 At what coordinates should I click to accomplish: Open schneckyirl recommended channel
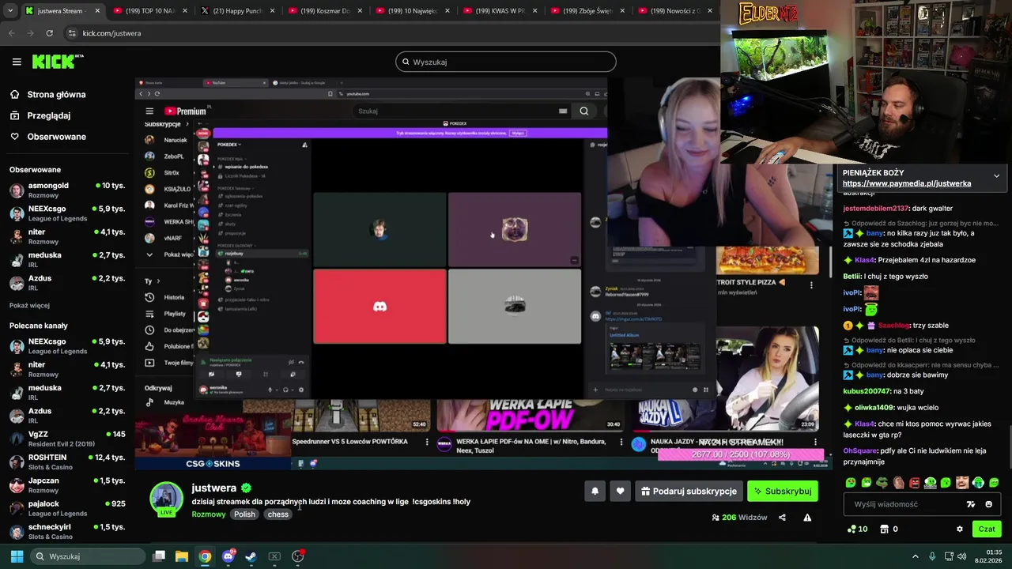(x=66, y=530)
